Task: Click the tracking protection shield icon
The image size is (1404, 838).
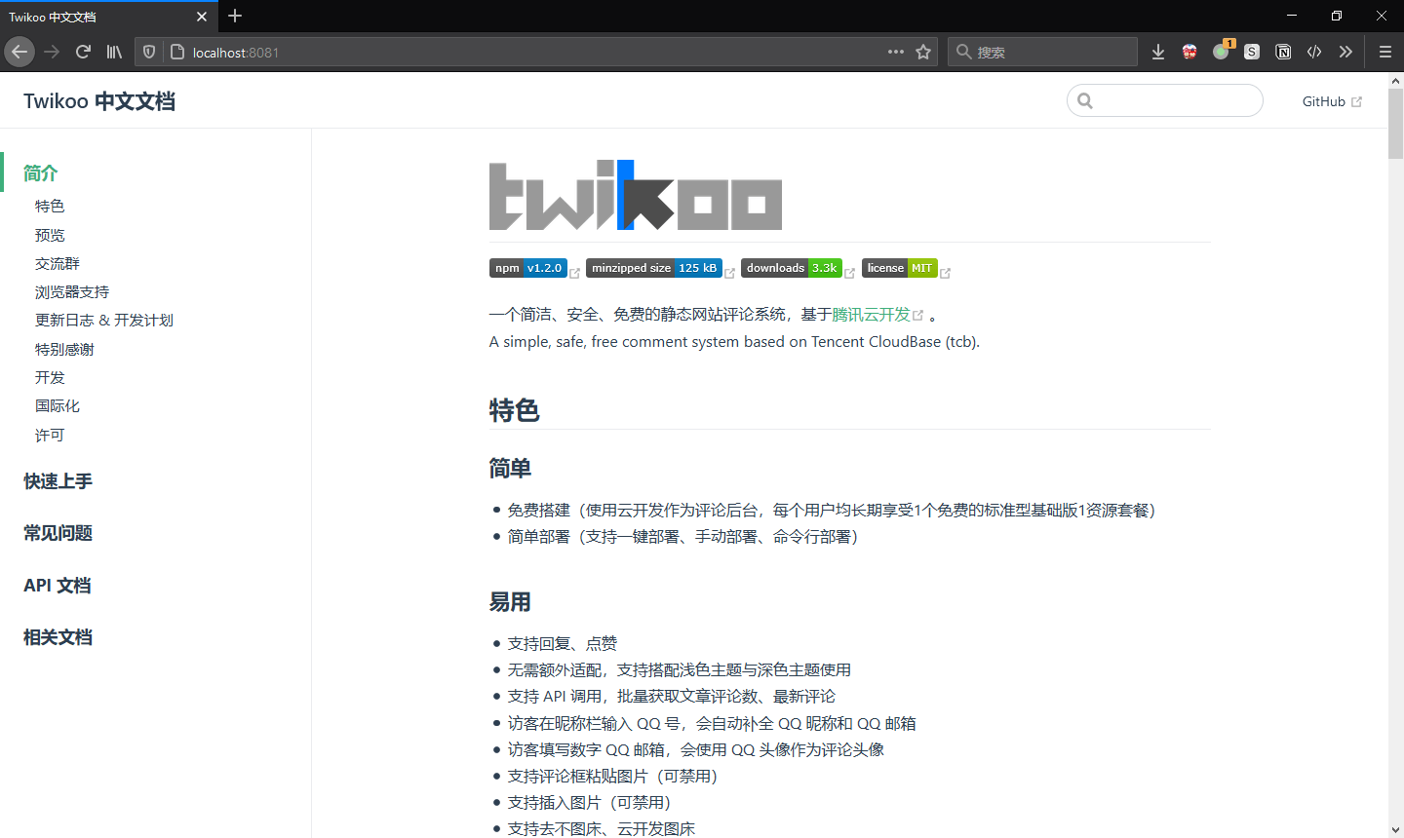Action: point(149,52)
